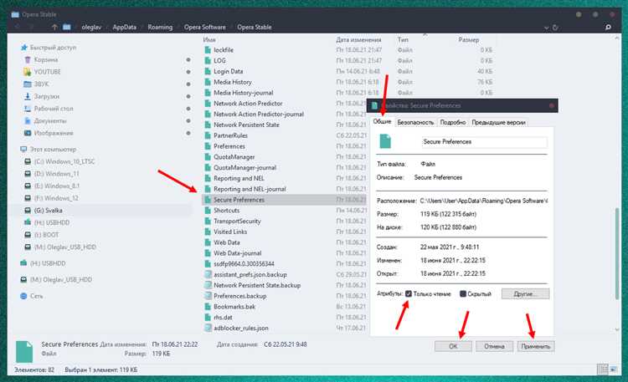Screen dimensions: 628x382
Task: Go to AppData in the breadcrumb
Action: coord(125,28)
